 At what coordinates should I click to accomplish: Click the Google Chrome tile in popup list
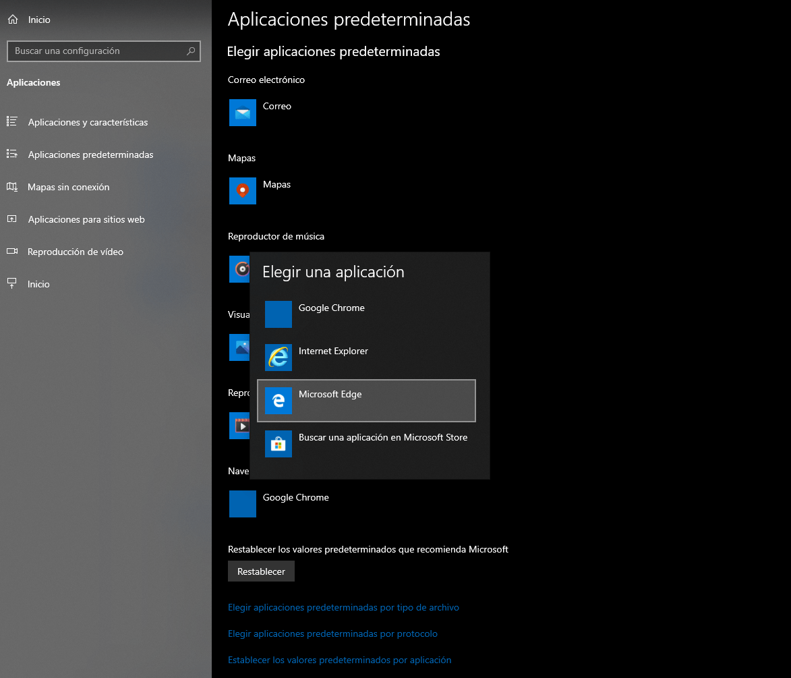tap(279, 314)
